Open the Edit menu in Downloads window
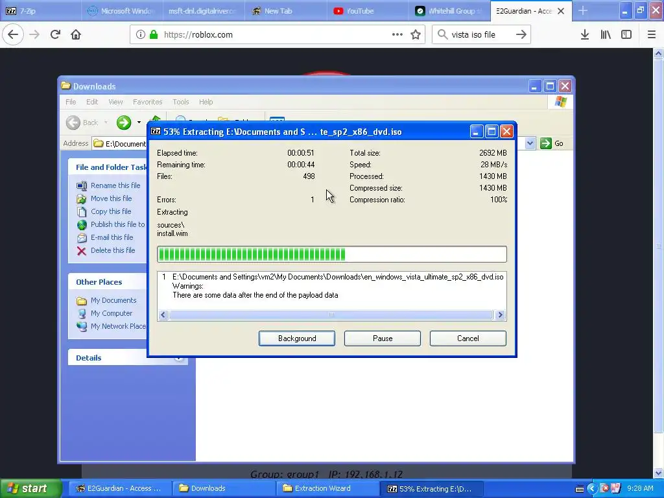 [92, 102]
